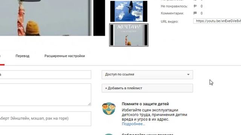Click the dislike thumbs-down icon
The width and height of the screenshot is (241, 135).
(195, 6)
